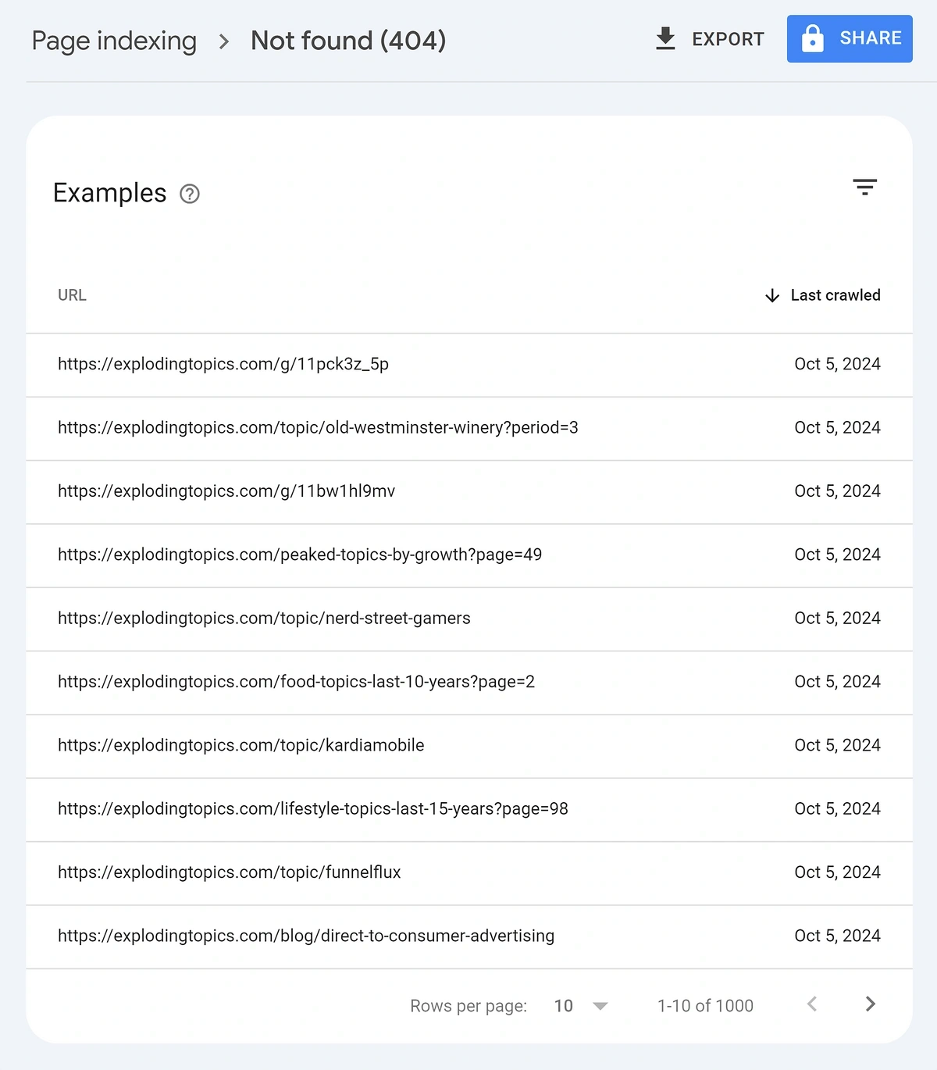Viewport: 937px width, 1070px height.
Task: Click the lock icon on Share button
Action: [813, 38]
